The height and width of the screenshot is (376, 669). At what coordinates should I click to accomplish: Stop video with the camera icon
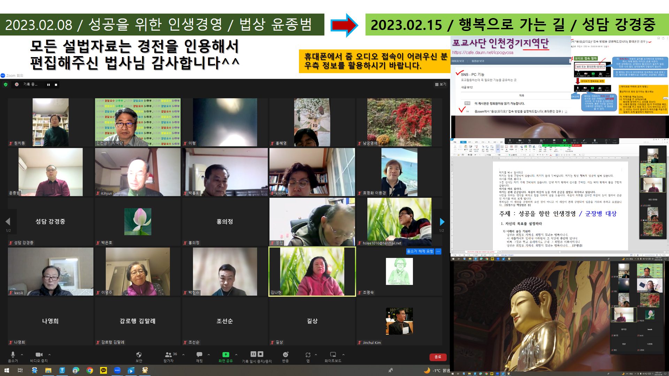39,357
